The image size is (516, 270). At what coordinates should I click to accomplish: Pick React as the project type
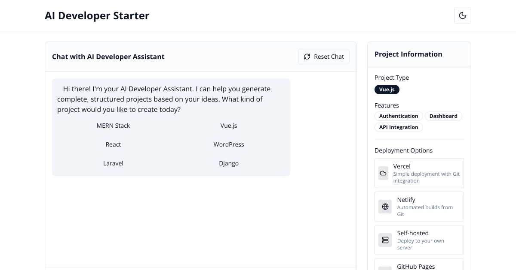click(x=113, y=144)
